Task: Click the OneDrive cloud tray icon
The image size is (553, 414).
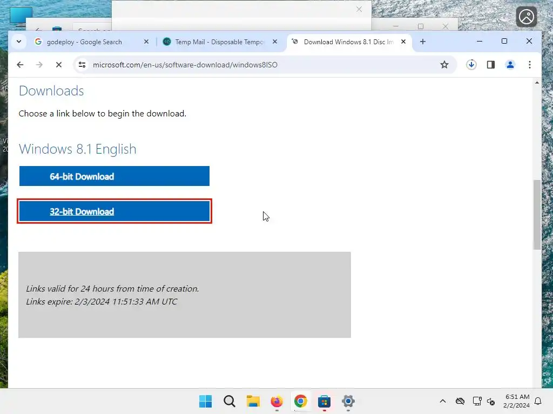Action: (x=460, y=401)
